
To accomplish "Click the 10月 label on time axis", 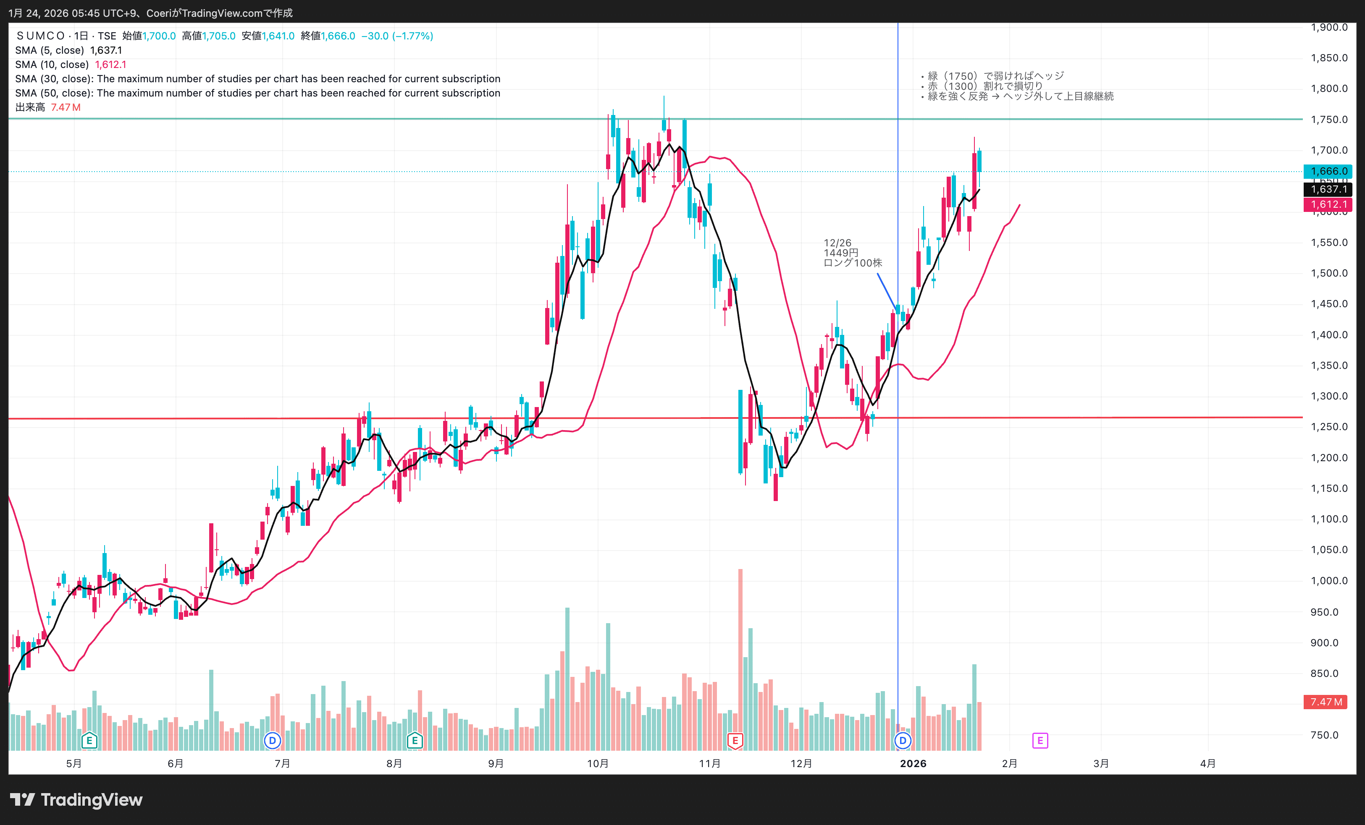I will 598,764.
